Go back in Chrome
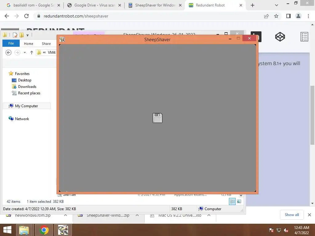Screen dimensions: 315x236 [7, 16]
